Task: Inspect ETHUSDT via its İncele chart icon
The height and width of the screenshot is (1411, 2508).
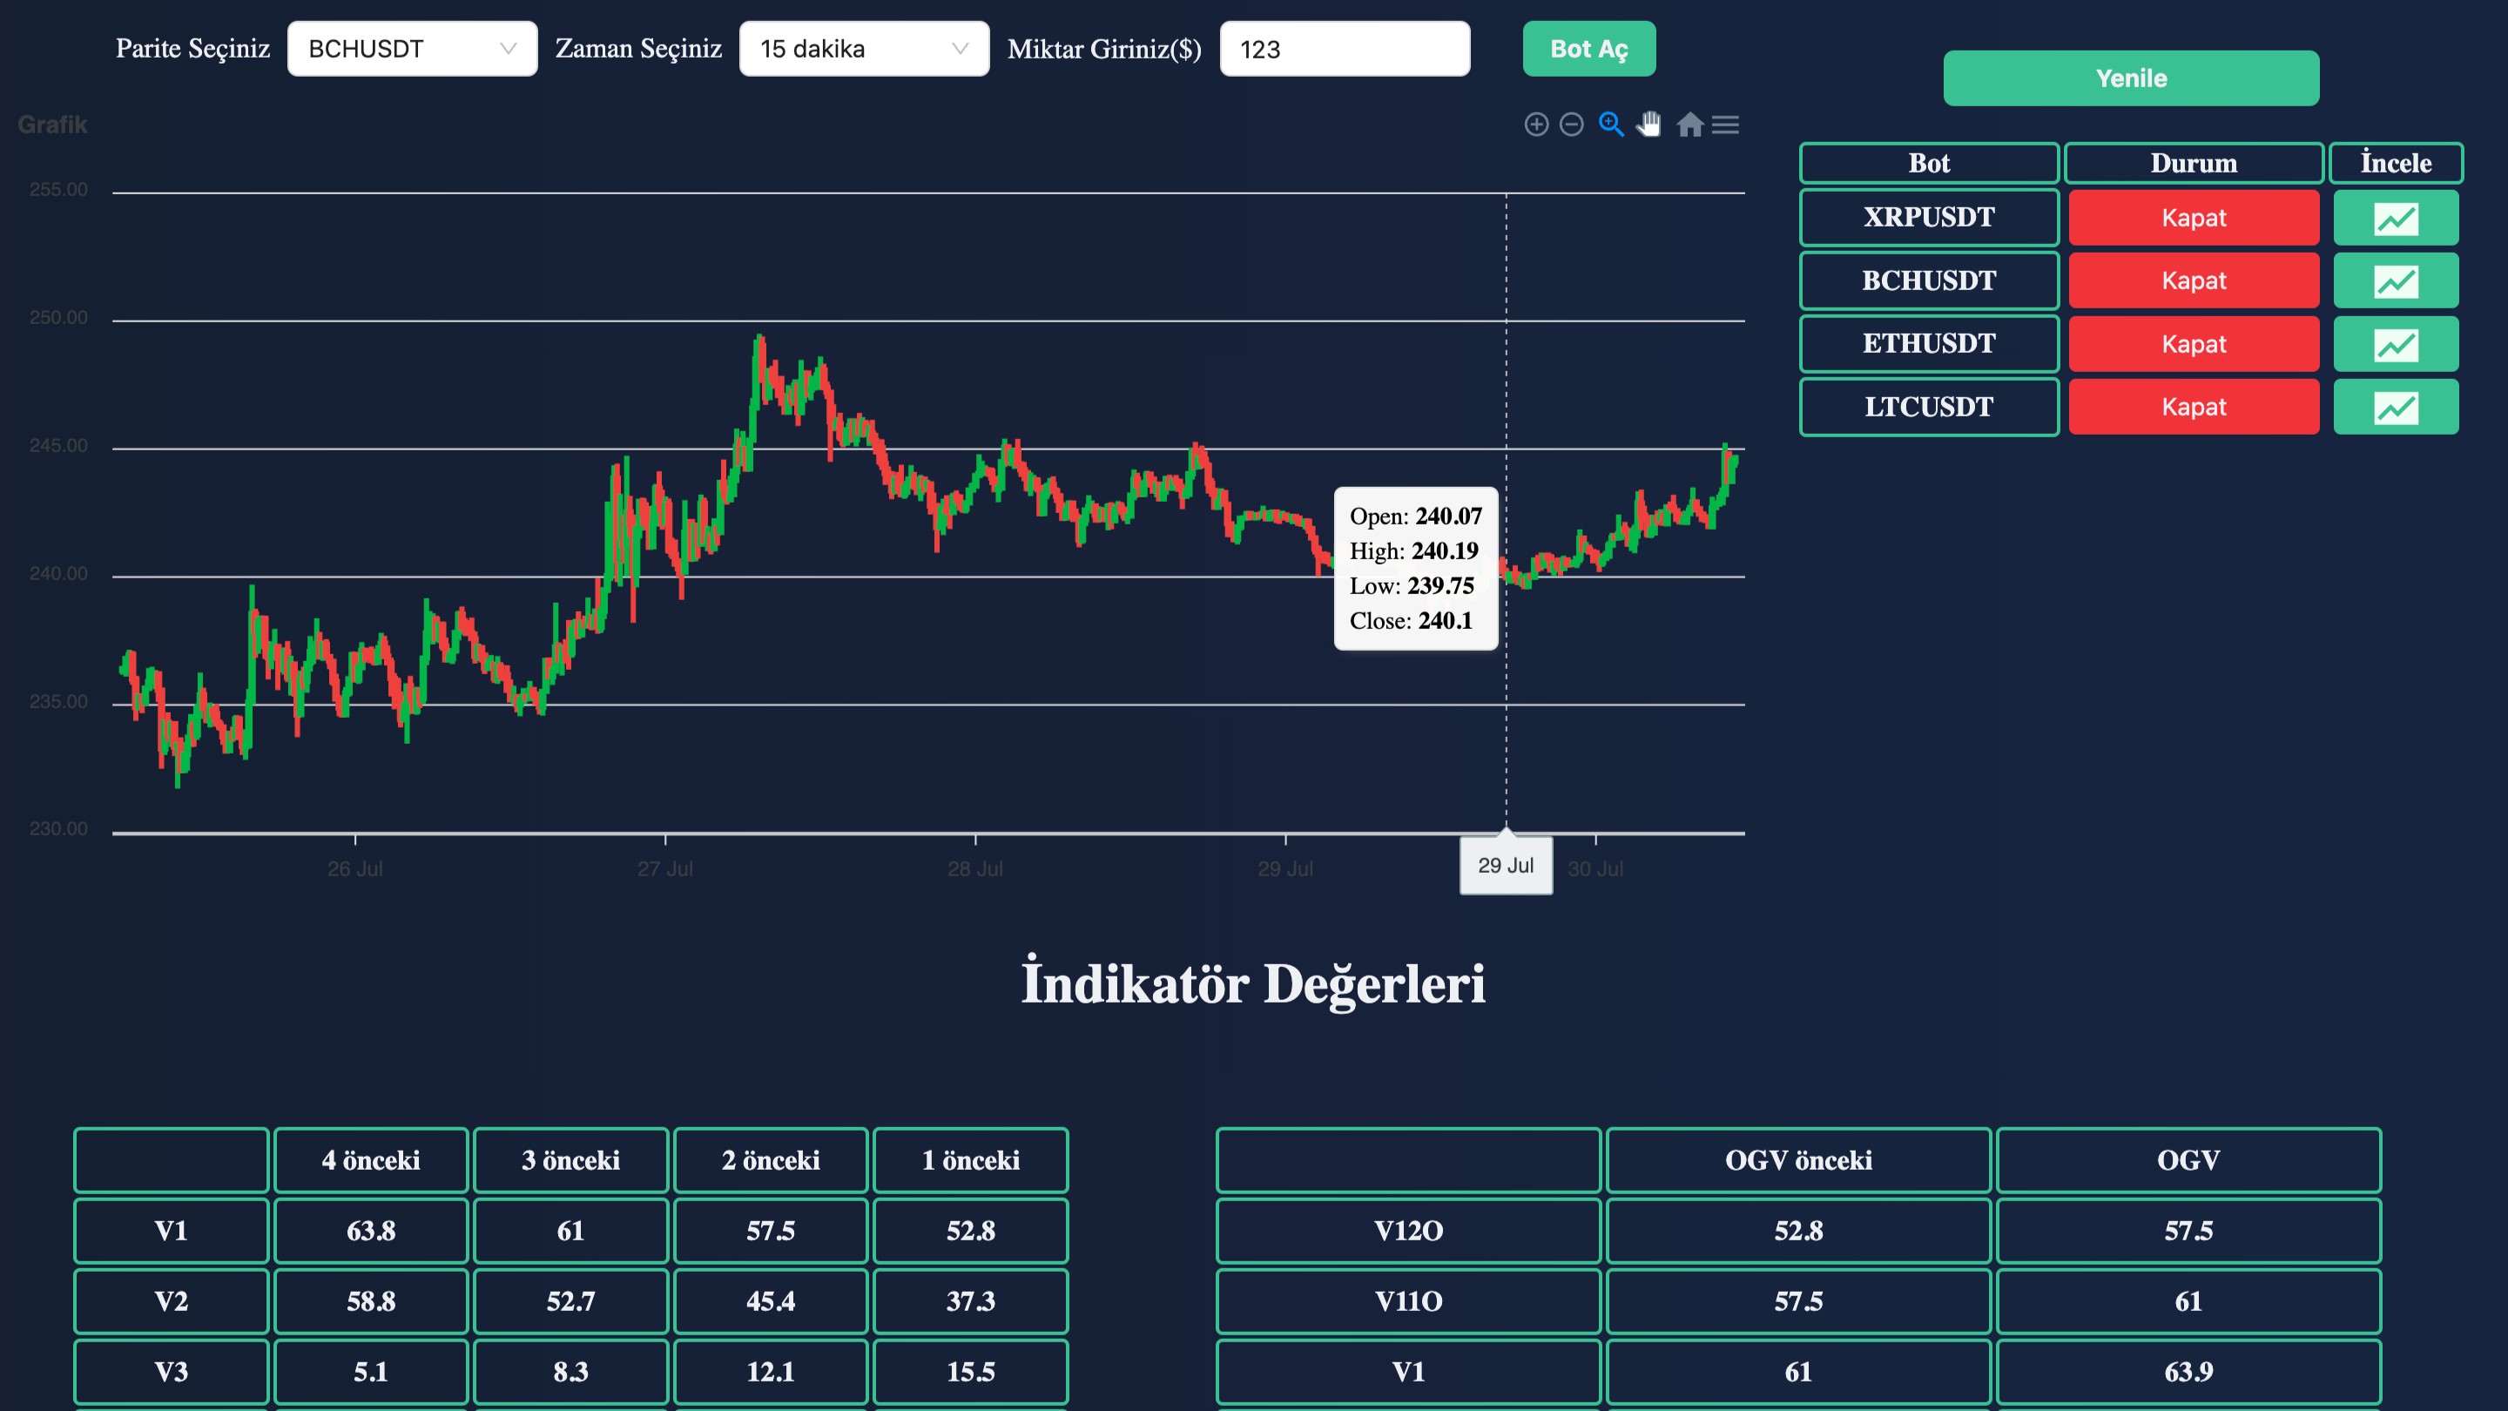Action: click(2396, 344)
